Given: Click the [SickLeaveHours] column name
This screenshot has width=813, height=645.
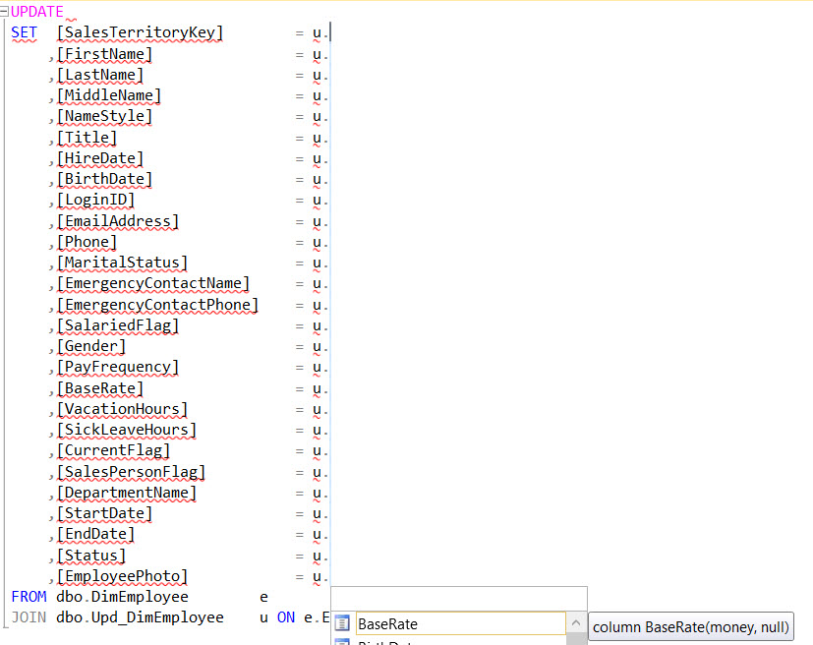Looking at the screenshot, I should (127, 430).
